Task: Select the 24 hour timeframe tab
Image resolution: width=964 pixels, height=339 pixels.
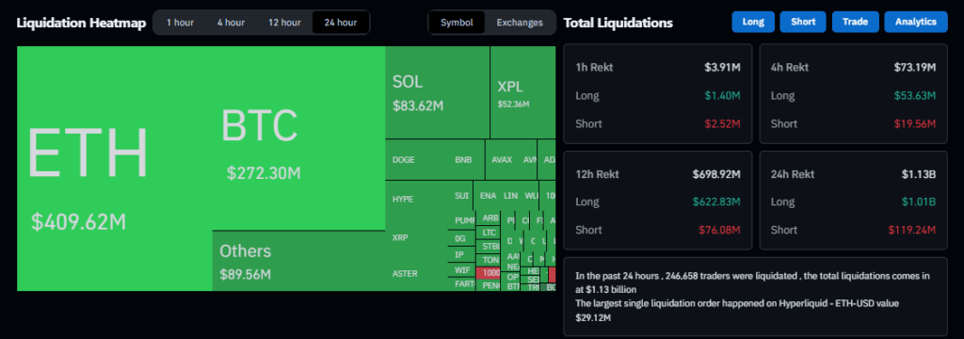Action: [x=340, y=23]
